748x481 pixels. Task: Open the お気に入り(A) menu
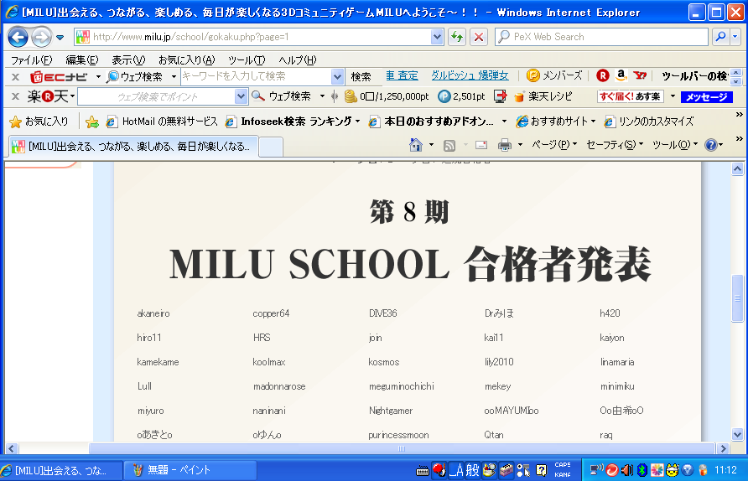click(x=186, y=59)
